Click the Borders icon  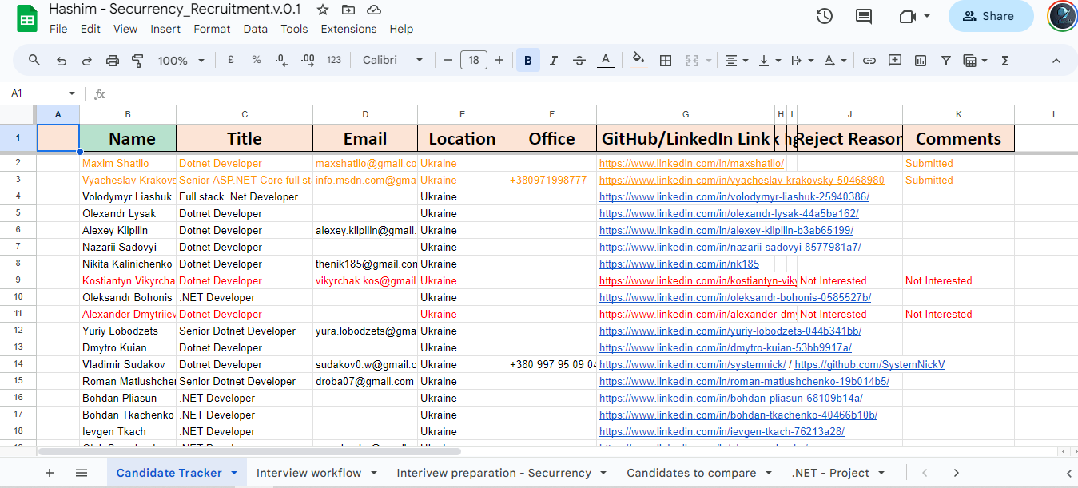point(666,61)
